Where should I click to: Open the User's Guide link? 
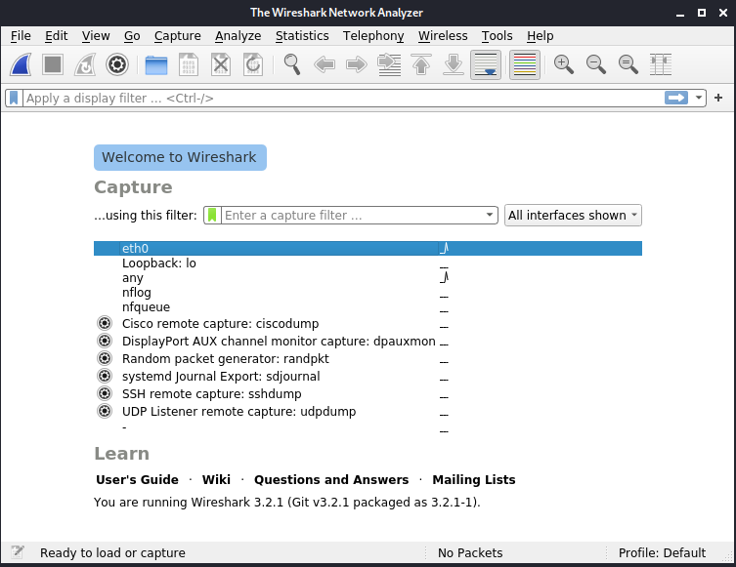[x=137, y=480]
